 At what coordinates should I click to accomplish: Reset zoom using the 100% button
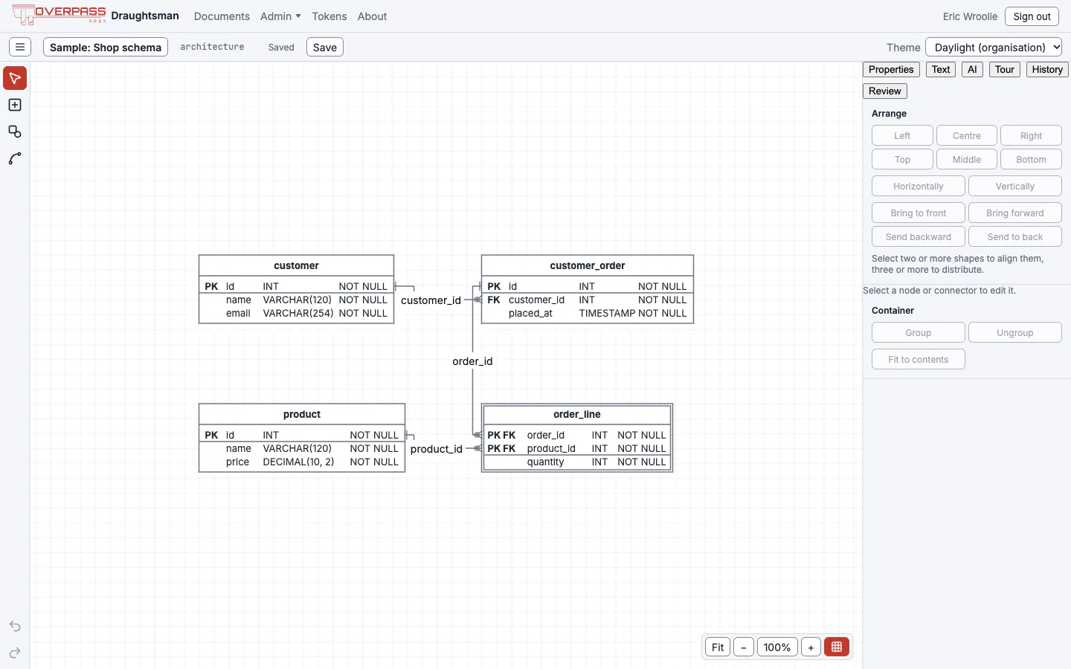point(777,647)
